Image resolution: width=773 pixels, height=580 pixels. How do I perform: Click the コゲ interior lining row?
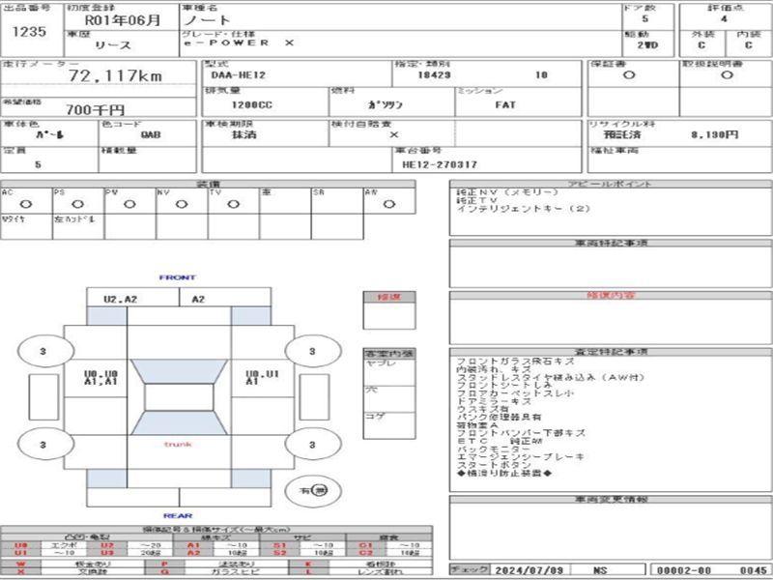coord(389,425)
